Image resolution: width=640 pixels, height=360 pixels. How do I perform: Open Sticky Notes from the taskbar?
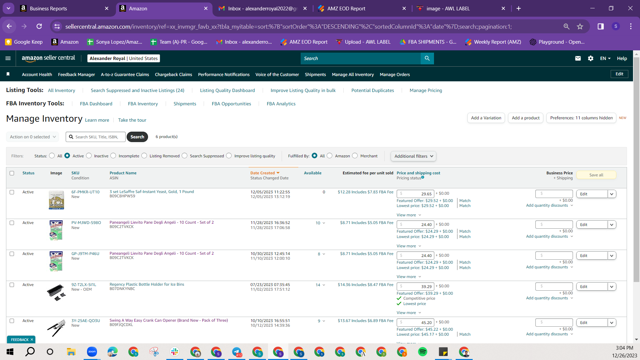click(x=443, y=352)
